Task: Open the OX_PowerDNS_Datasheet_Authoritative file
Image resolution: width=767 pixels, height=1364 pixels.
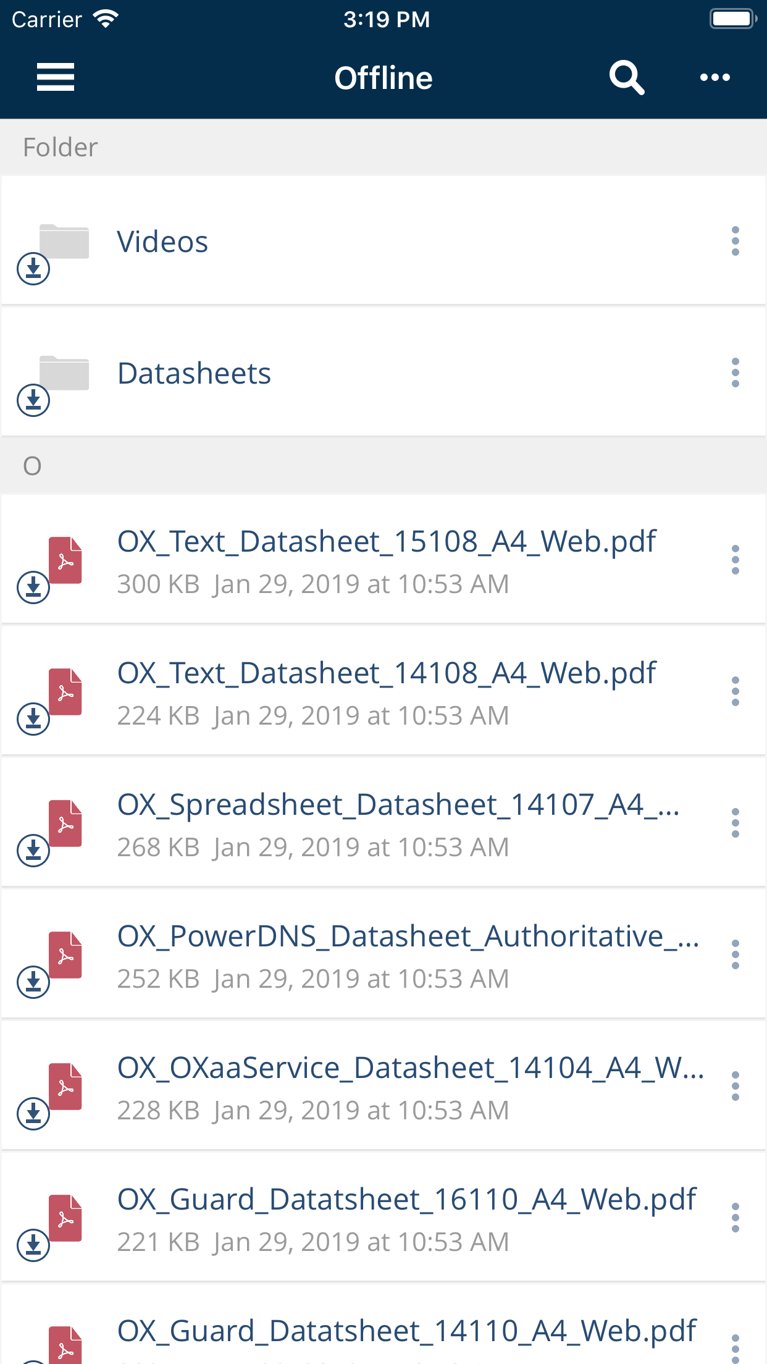Action: coord(408,937)
